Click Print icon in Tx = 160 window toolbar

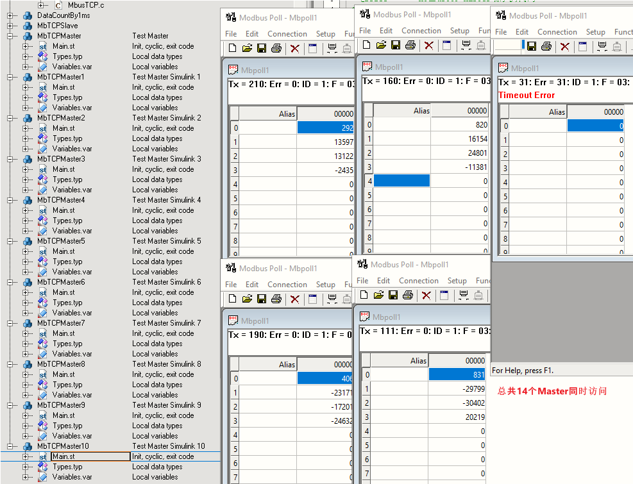pyautogui.click(x=410, y=46)
